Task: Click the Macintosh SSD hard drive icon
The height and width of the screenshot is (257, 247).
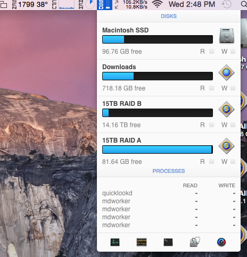Action: pos(226,36)
